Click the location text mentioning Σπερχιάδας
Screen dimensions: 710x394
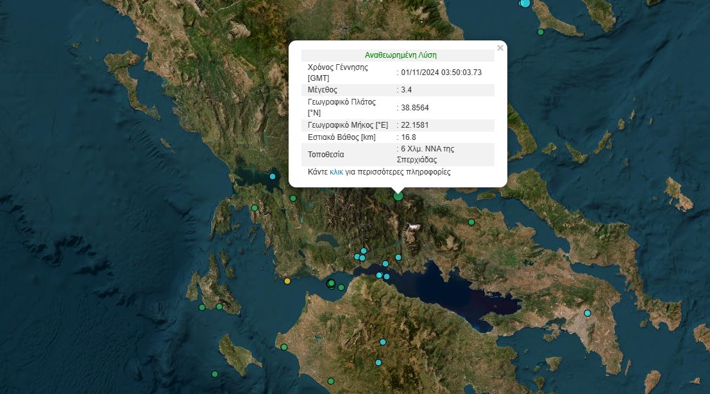click(x=427, y=154)
